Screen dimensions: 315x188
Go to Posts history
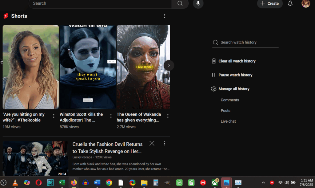coord(225,111)
